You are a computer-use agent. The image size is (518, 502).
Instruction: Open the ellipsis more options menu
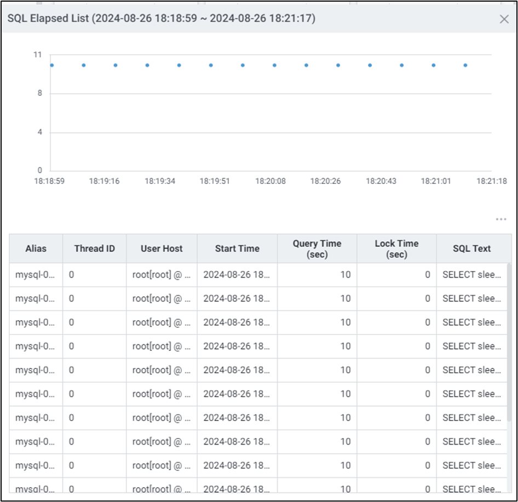click(x=501, y=220)
